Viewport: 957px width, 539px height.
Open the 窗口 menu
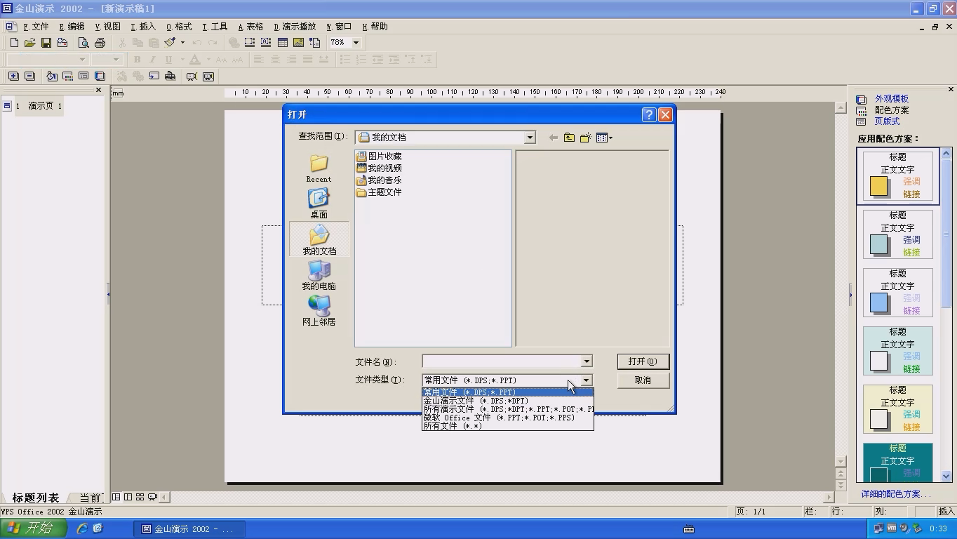point(339,27)
